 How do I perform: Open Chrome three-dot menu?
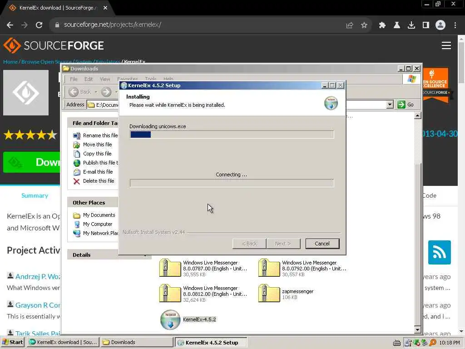pyautogui.click(x=455, y=25)
